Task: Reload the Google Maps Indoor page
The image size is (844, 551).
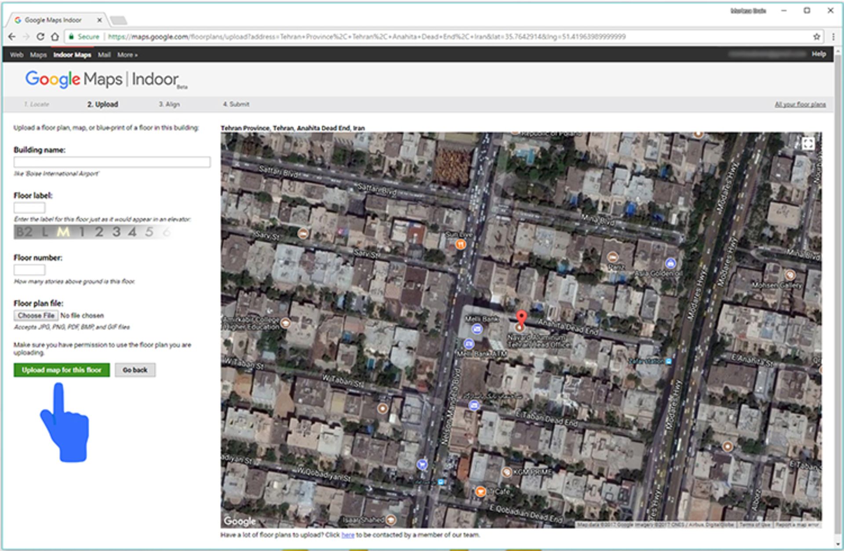Action: point(40,36)
